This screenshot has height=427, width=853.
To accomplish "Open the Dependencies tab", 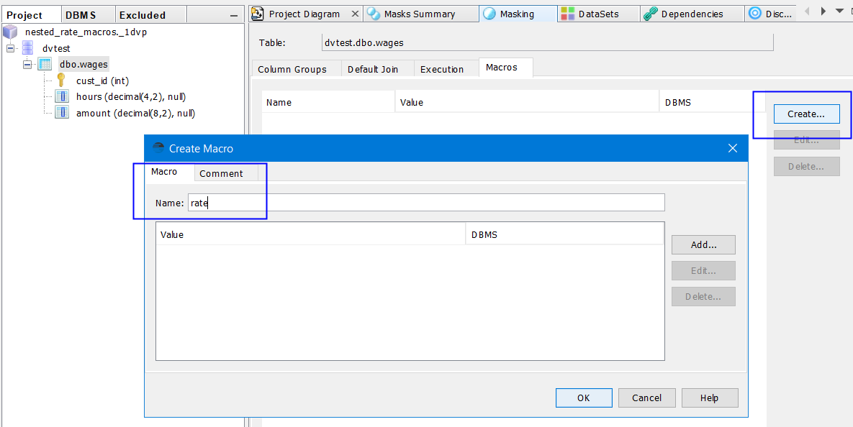I will [692, 14].
